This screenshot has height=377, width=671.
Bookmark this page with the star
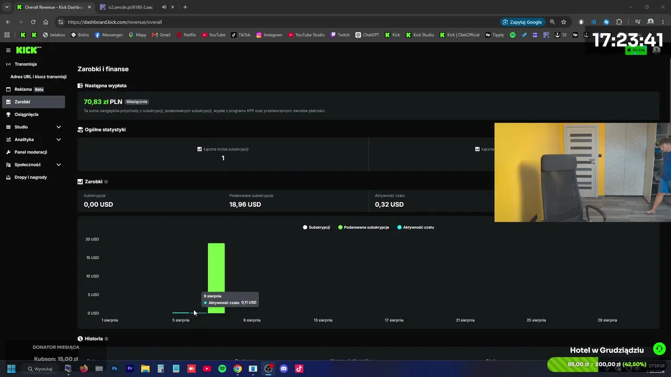tap(564, 22)
